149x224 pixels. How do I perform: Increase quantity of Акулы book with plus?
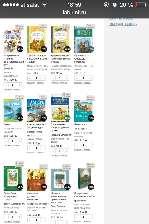(x=19, y=141)
